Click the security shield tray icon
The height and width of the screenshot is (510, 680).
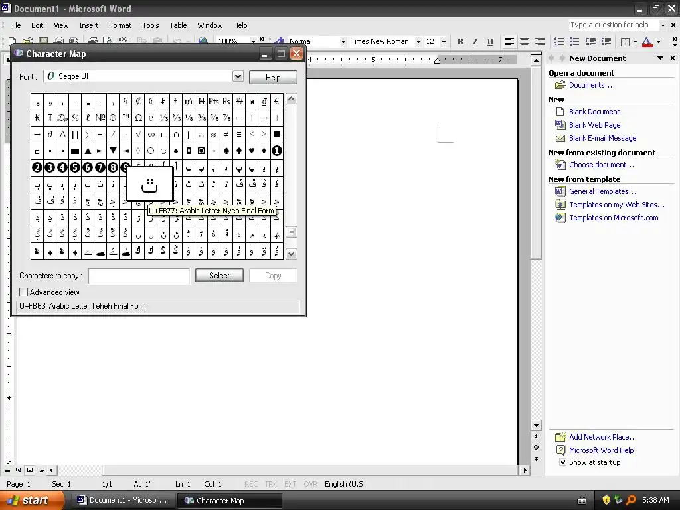click(606, 500)
